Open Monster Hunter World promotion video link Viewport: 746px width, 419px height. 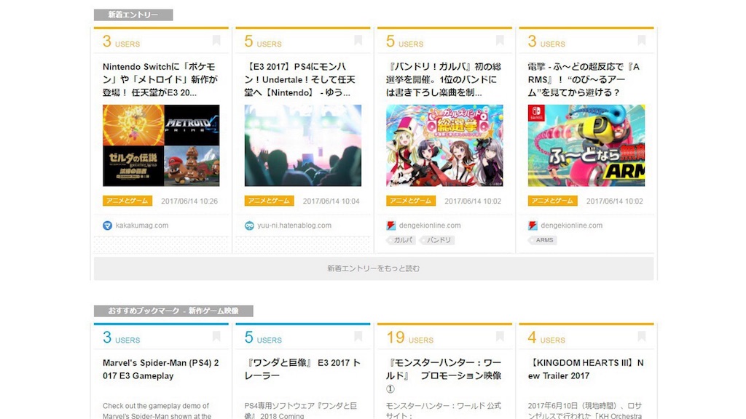(x=444, y=375)
